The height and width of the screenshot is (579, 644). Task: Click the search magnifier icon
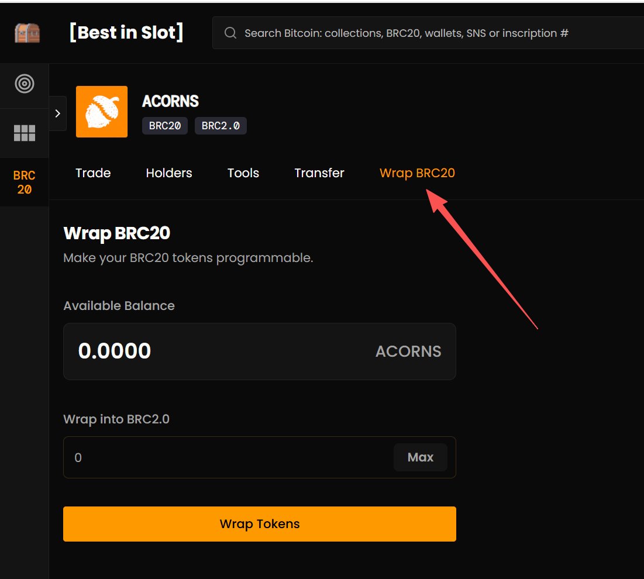(x=230, y=33)
